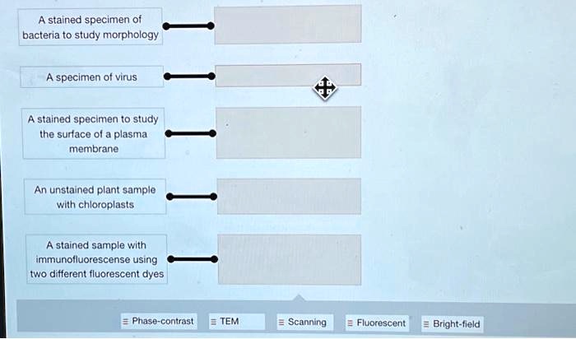Click the drag handle on the Fluorescent chip

(351, 323)
